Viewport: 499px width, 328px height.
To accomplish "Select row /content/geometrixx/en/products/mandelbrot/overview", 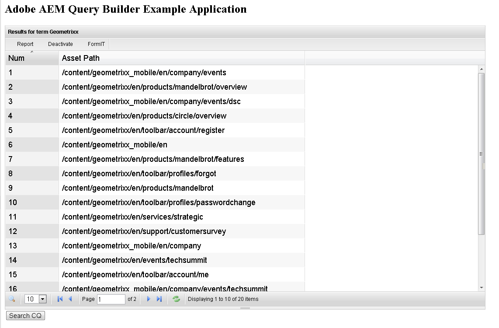I will (x=155, y=87).
